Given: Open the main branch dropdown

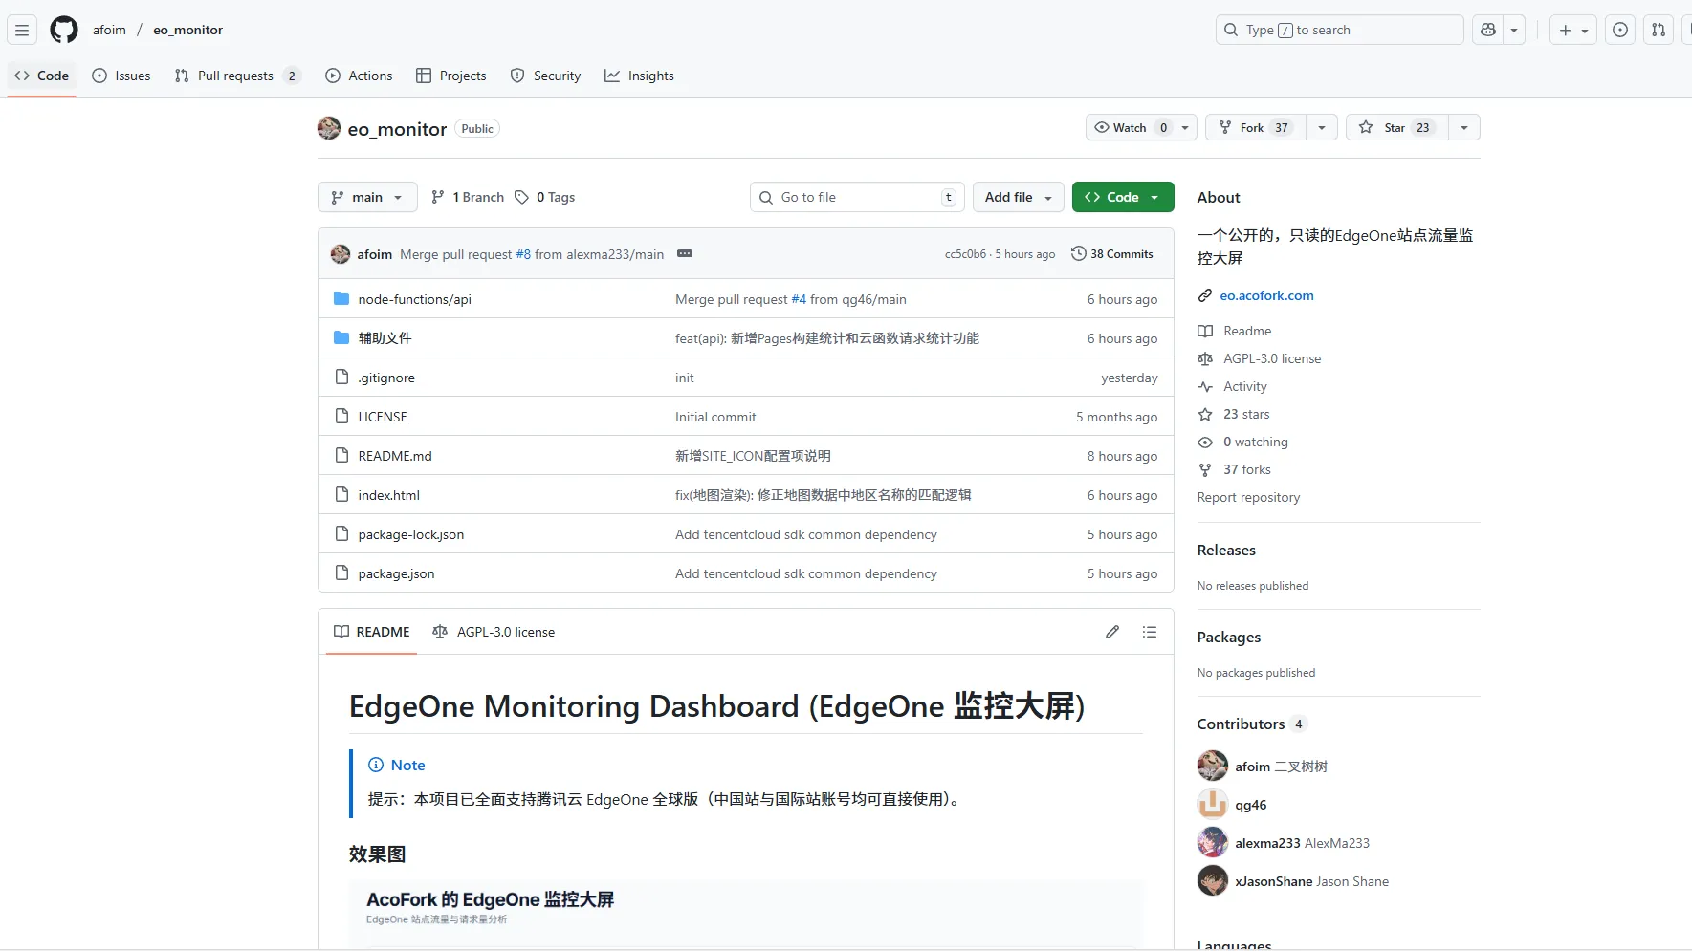Looking at the screenshot, I should click(x=367, y=197).
